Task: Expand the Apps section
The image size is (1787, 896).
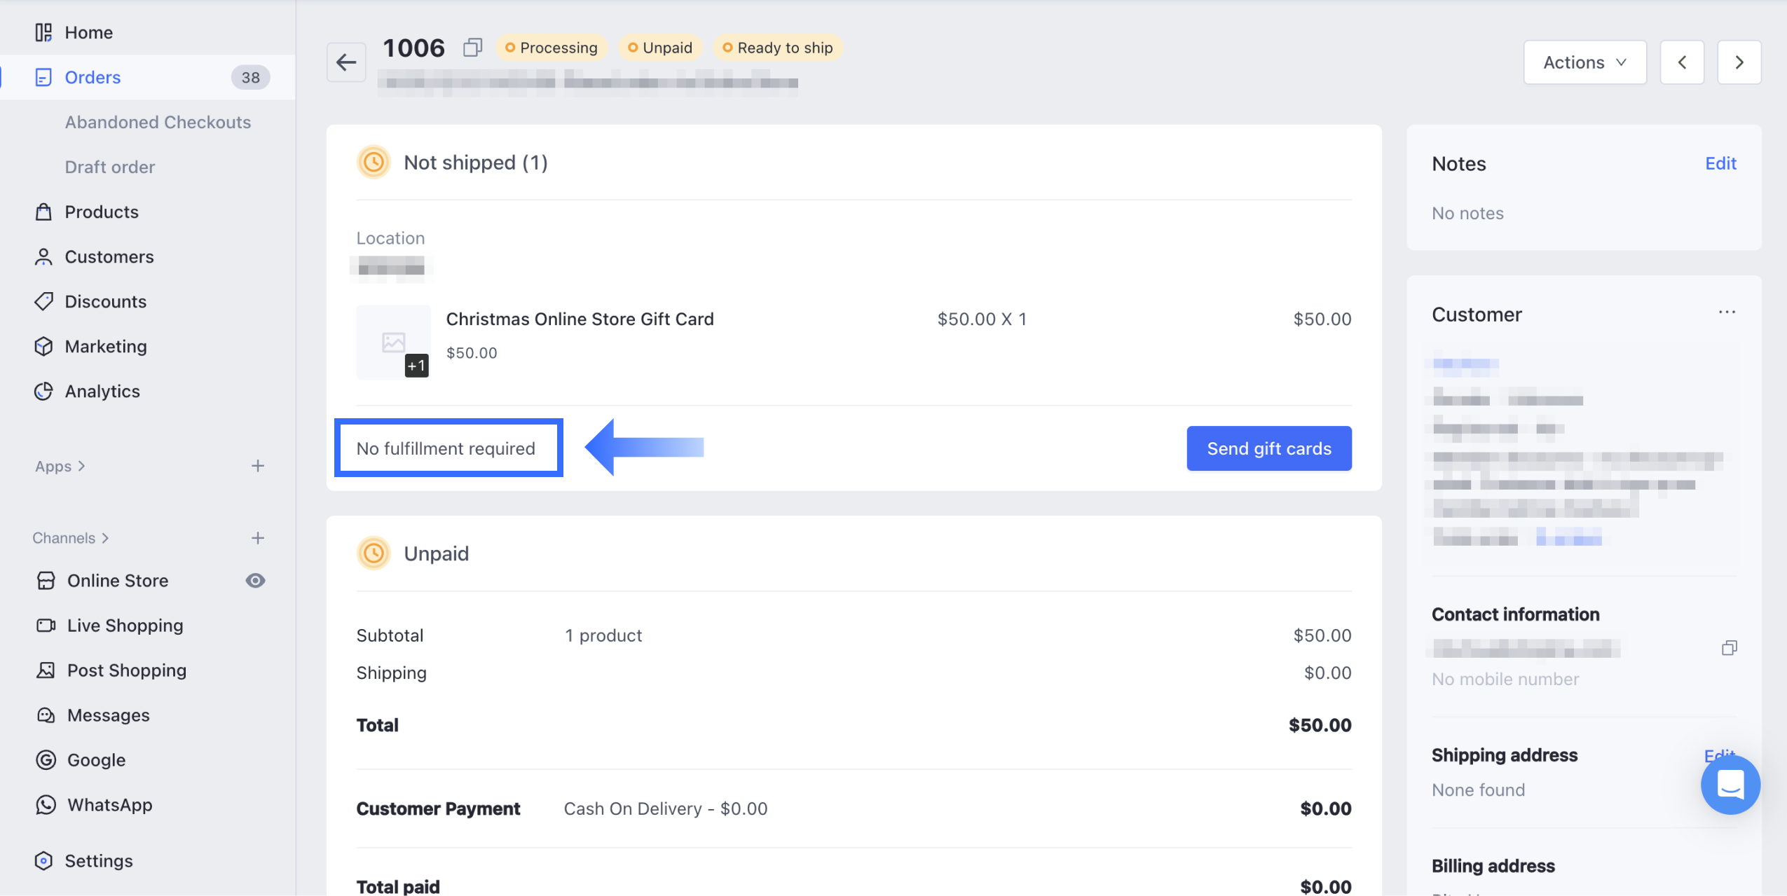Action: pos(60,466)
